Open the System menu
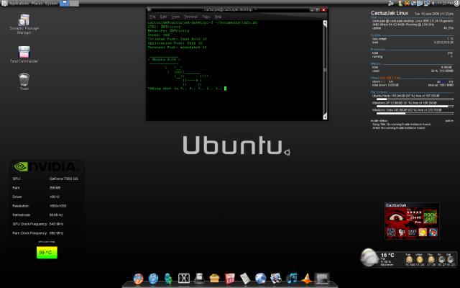The image size is (460, 288). tap(51, 3)
